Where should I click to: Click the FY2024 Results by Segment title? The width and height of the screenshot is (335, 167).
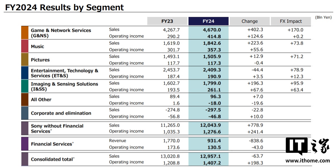click(64, 7)
